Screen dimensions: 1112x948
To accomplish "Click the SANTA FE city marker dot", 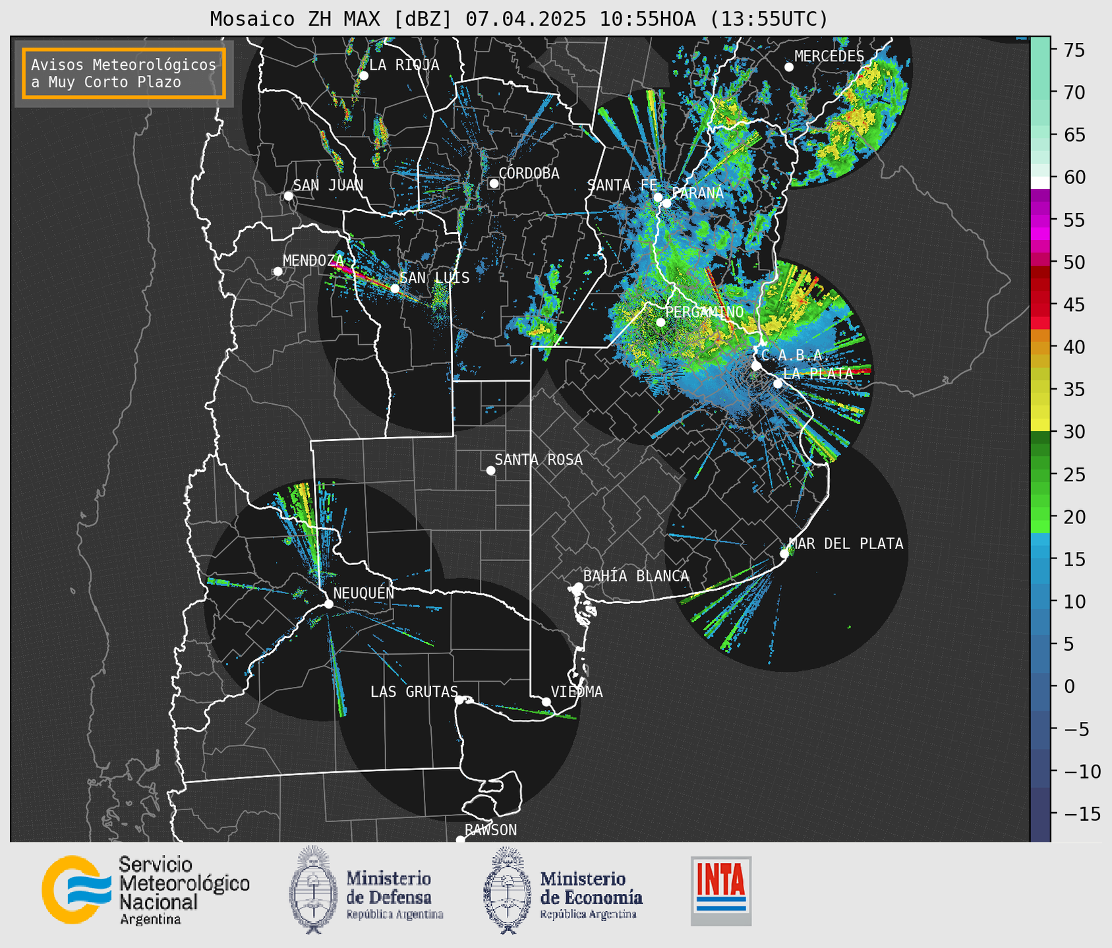I will [x=657, y=197].
